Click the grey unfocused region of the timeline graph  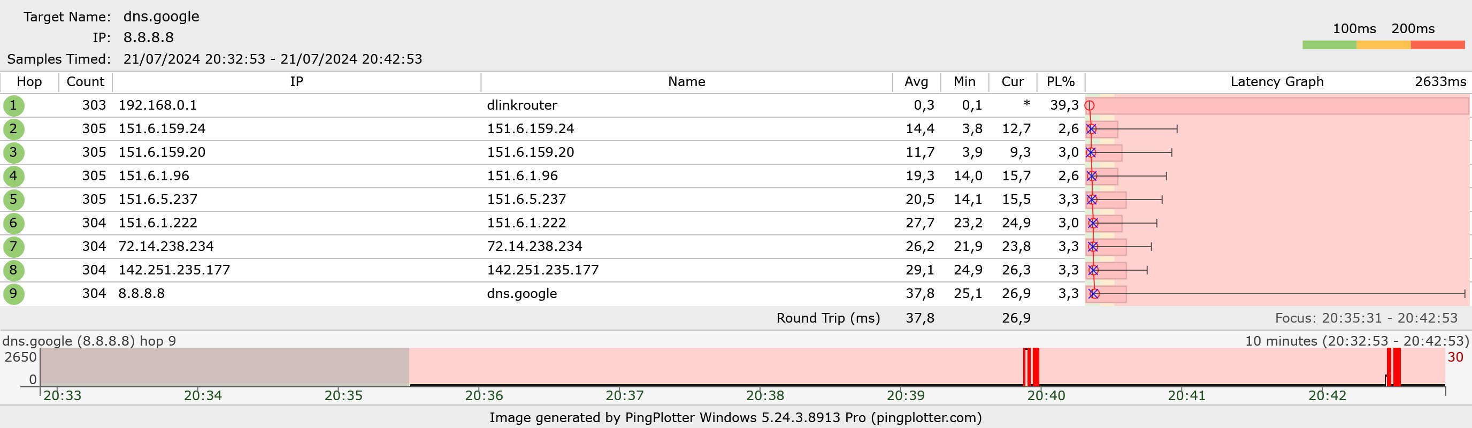click(x=225, y=366)
